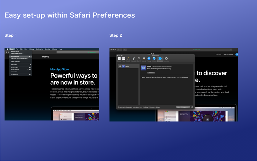Open the Safari menu in menu bar
Screen dimensions: 257x161
click(x=12, y=49)
